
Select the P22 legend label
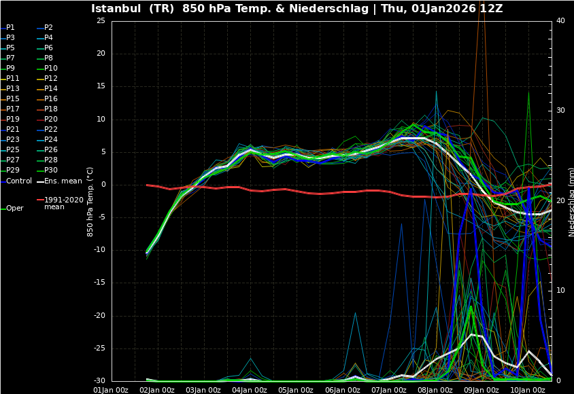(51, 130)
